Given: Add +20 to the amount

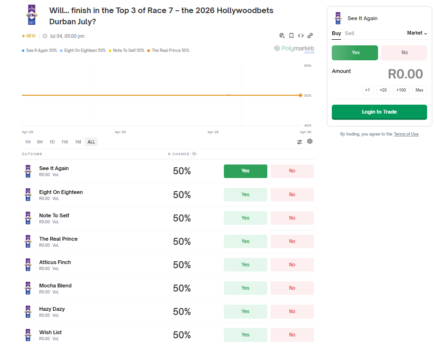Looking at the screenshot, I should point(383,90).
